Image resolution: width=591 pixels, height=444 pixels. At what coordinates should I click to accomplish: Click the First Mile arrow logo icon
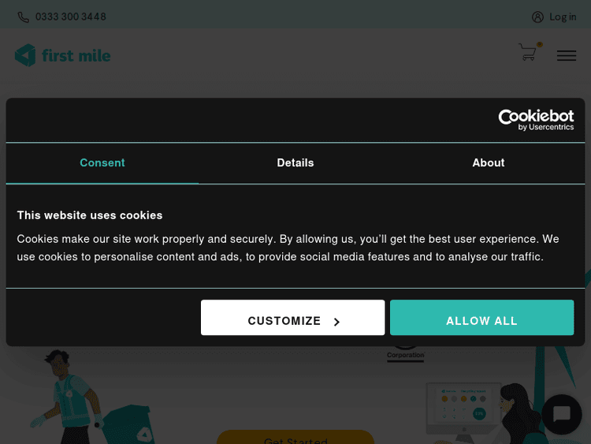point(25,55)
